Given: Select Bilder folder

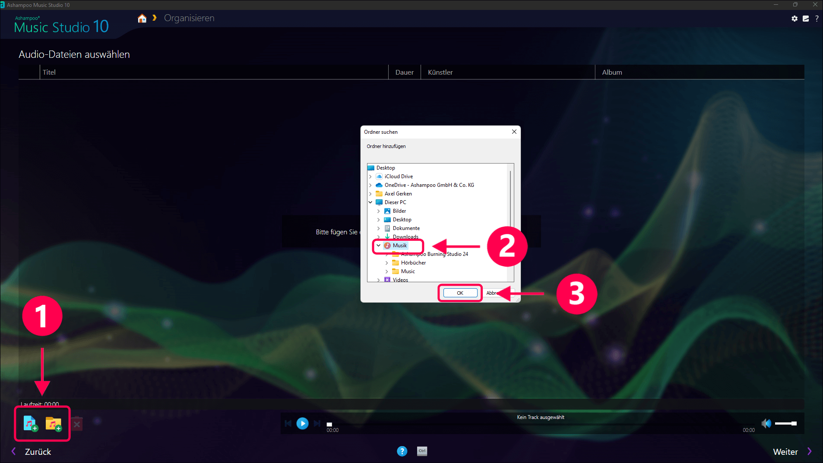Looking at the screenshot, I should [x=399, y=211].
